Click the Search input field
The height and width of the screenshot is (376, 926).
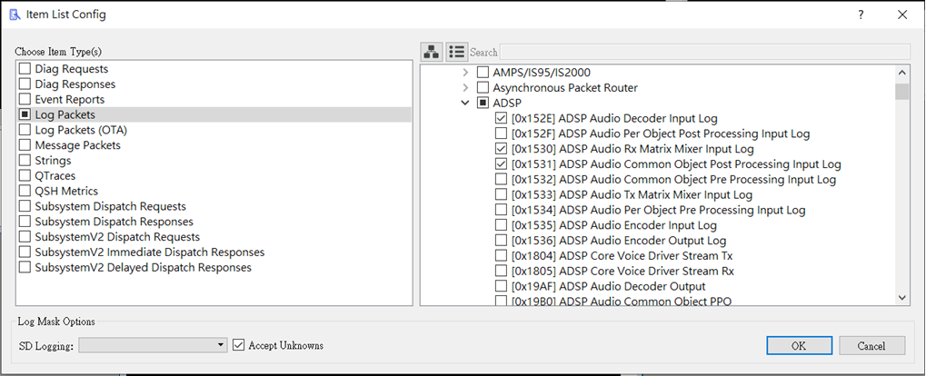[704, 52]
